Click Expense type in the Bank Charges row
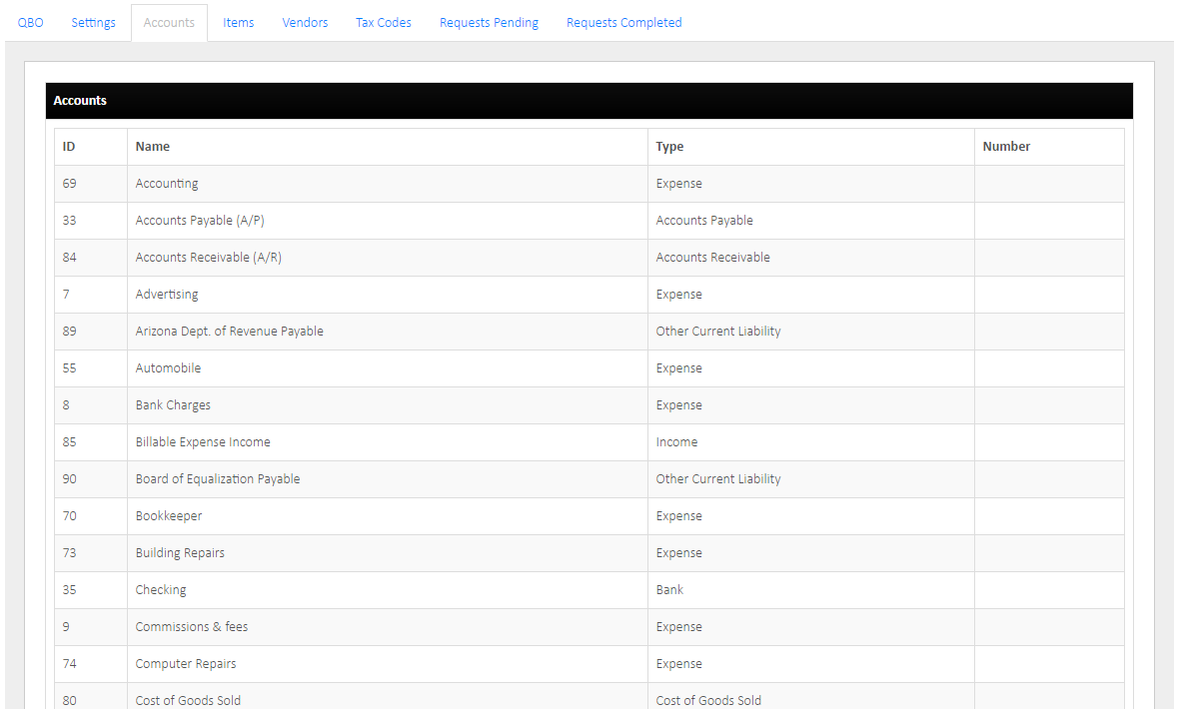Viewport: 1180px width, 709px height. tap(678, 404)
